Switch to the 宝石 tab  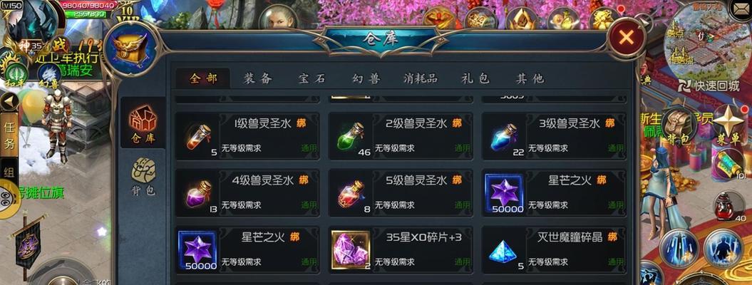point(312,78)
